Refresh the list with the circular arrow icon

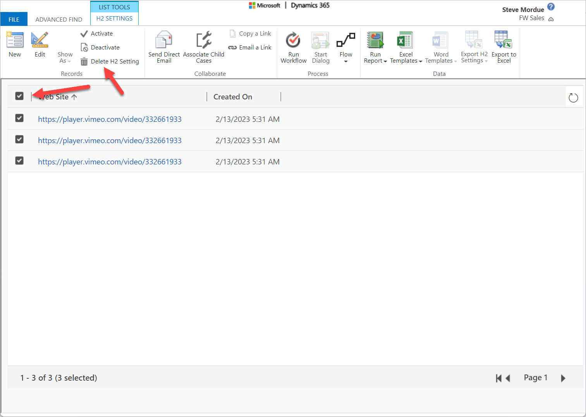coord(573,98)
